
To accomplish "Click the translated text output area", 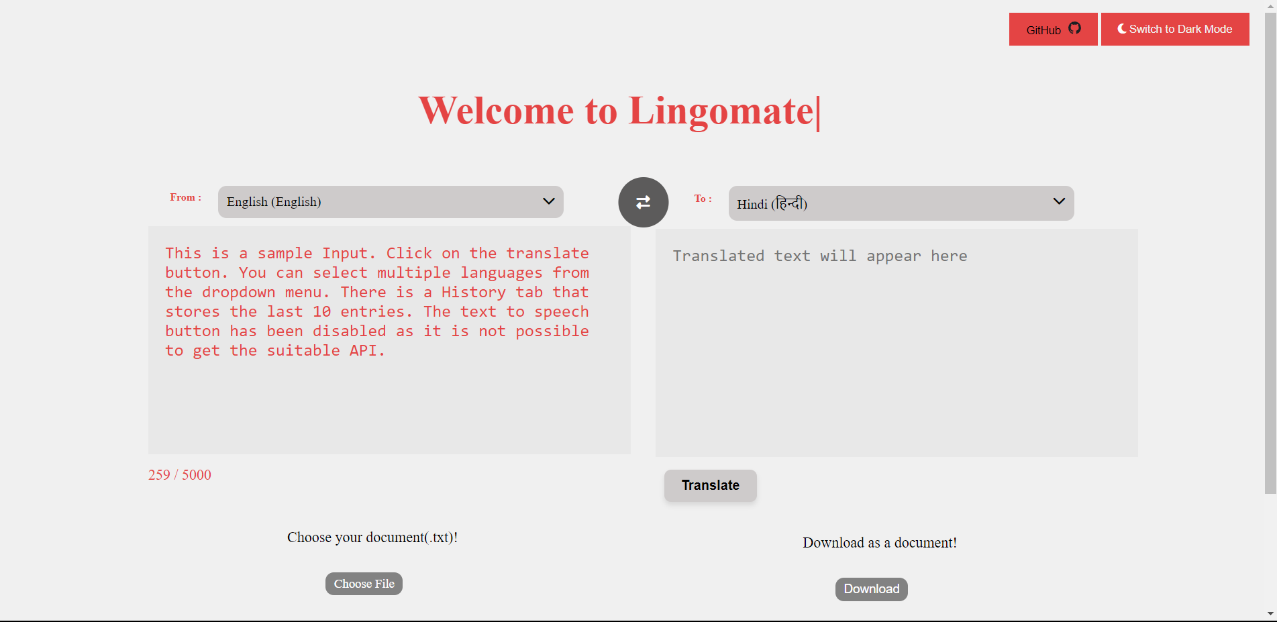I will tap(897, 343).
